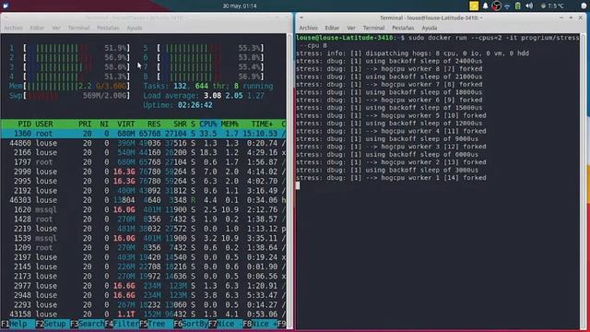
Task: Select htop process row PID 1539 mssql
Action: 144,238
